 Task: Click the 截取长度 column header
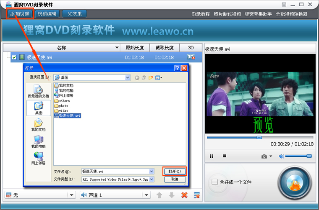(x=165, y=48)
